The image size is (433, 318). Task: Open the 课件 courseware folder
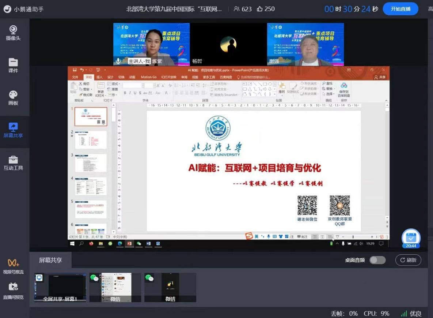coord(13,65)
